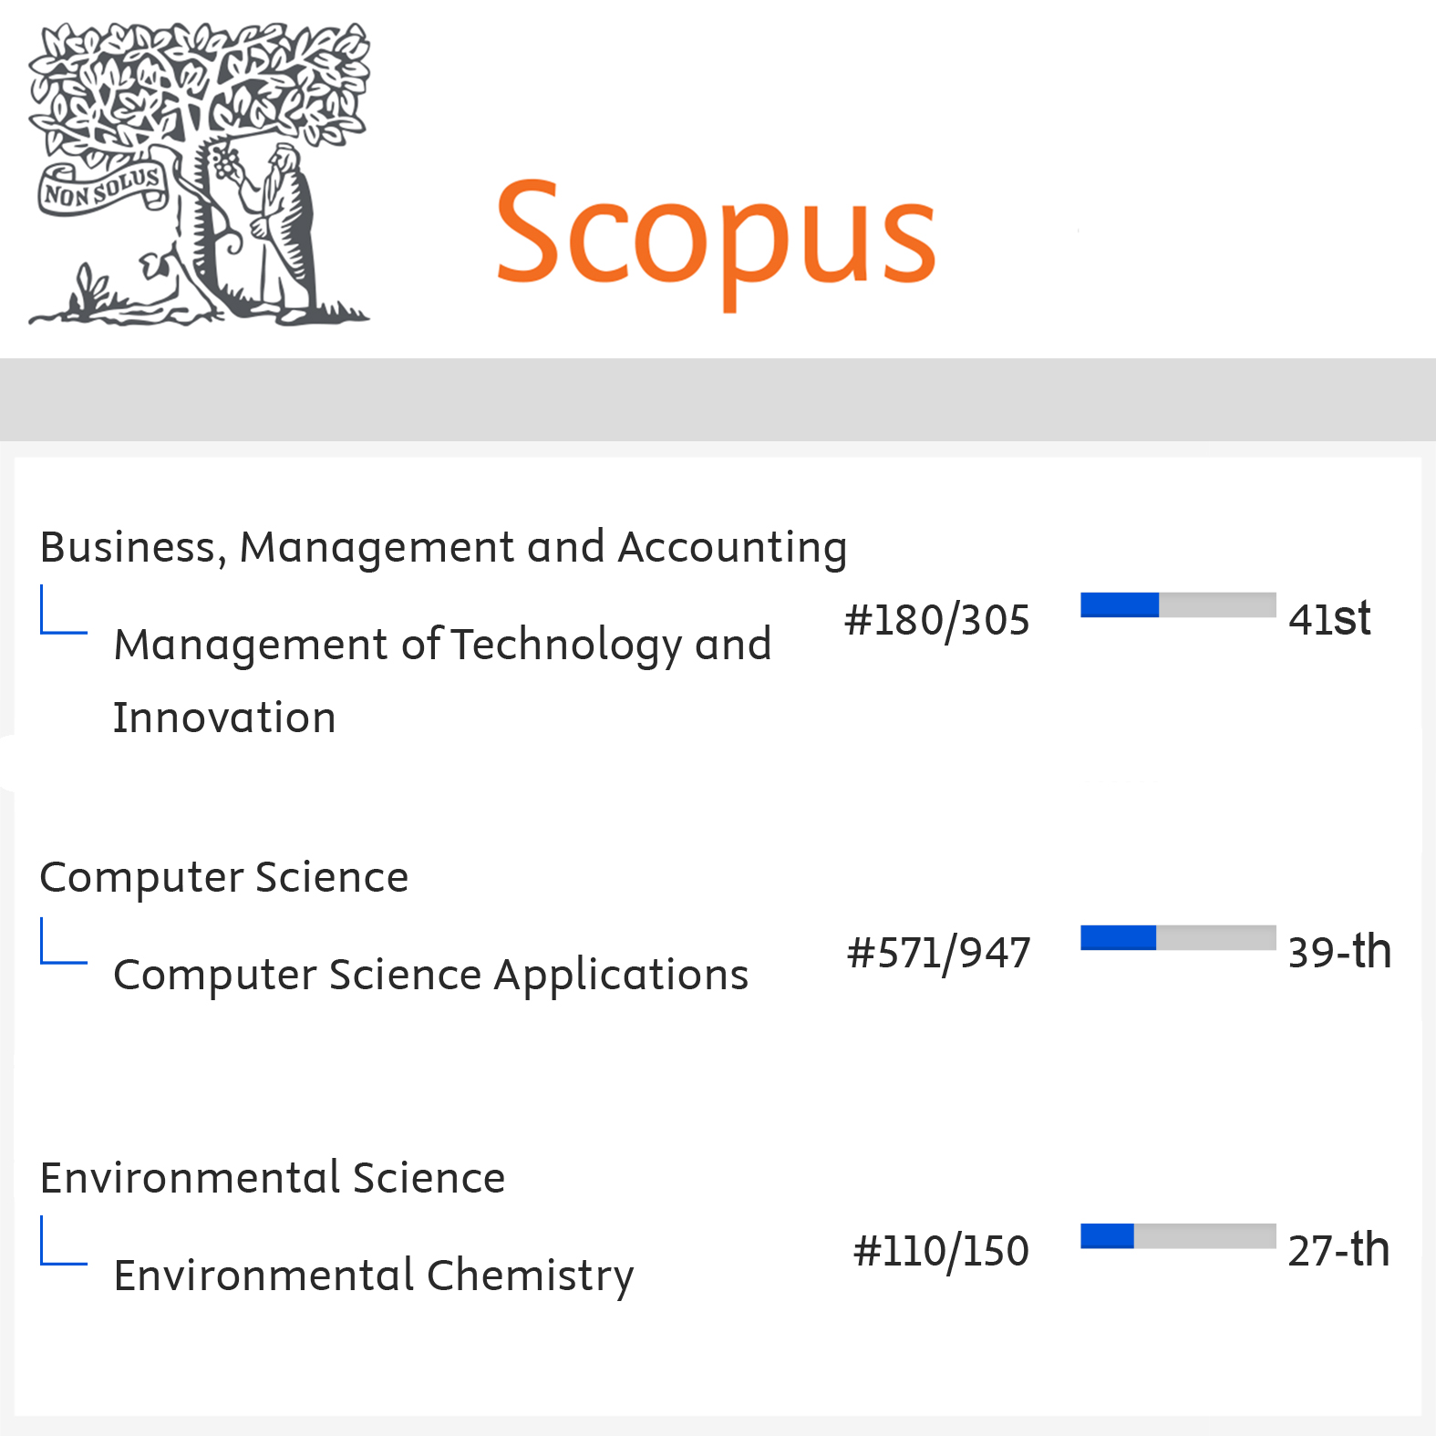This screenshot has height=1436, width=1436.
Task: Open the Computer Science Applications subcategory
Action: pos(430,975)
